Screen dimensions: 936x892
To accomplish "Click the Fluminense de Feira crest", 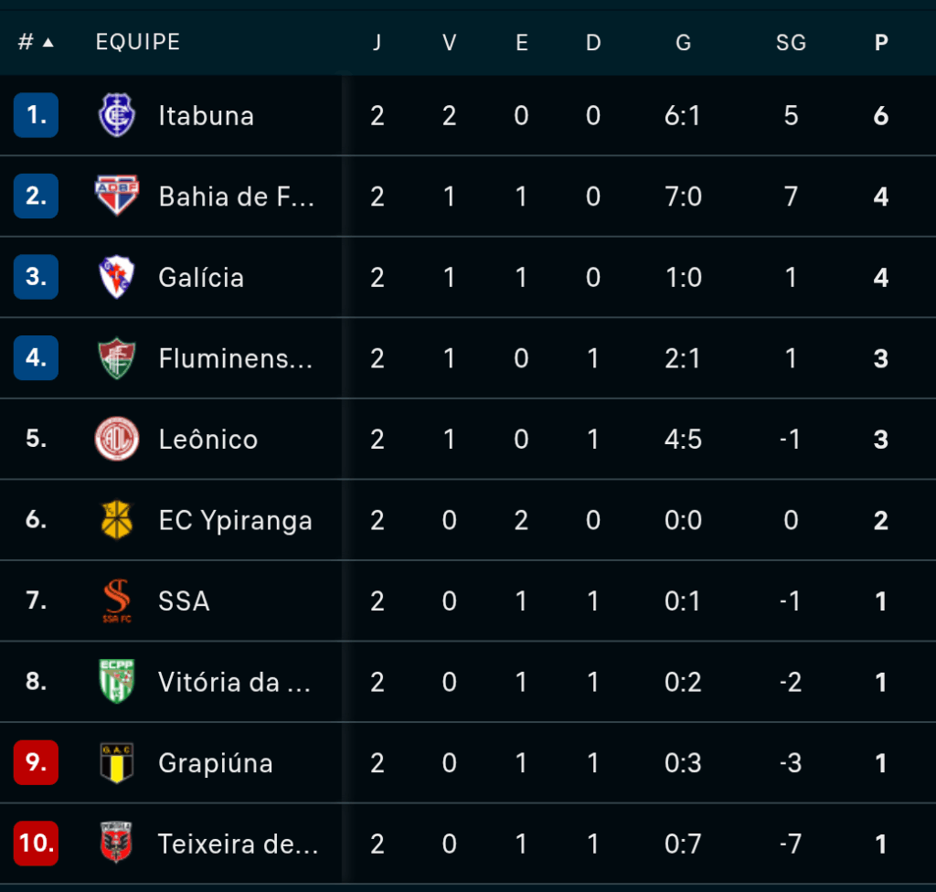I will tap(117, 358).
